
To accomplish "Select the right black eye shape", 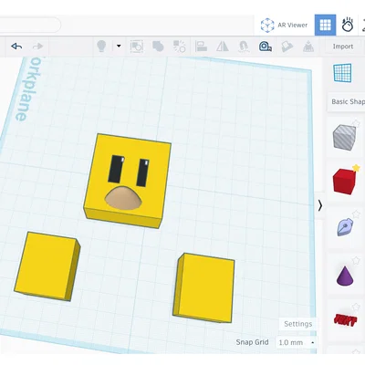I will (x=143, y=172).
